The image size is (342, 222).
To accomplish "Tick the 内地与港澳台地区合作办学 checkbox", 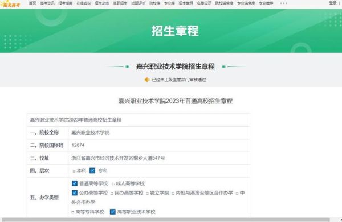I will (173, 193).
